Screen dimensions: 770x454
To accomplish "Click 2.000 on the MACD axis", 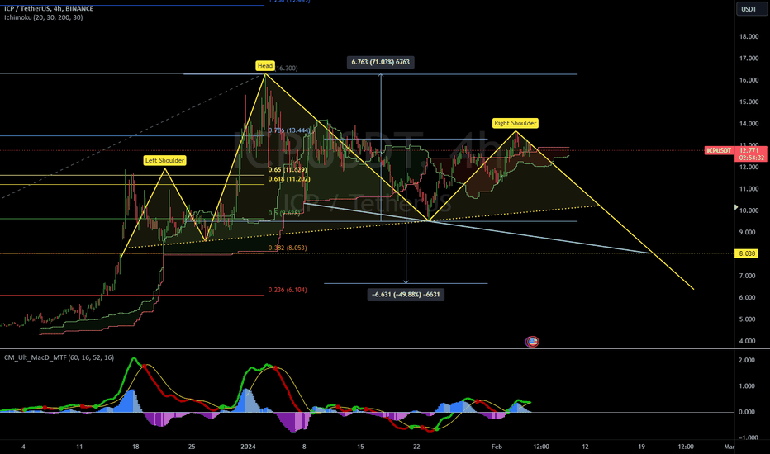I will [746, 360].
